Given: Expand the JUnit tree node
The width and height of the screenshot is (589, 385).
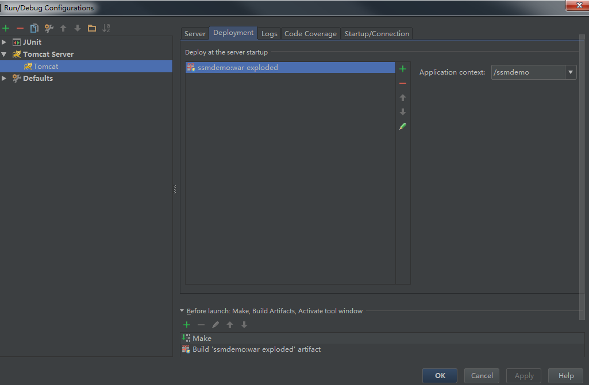Looking at the screenshot, I should pyautogui.click(x=4, y=42).
